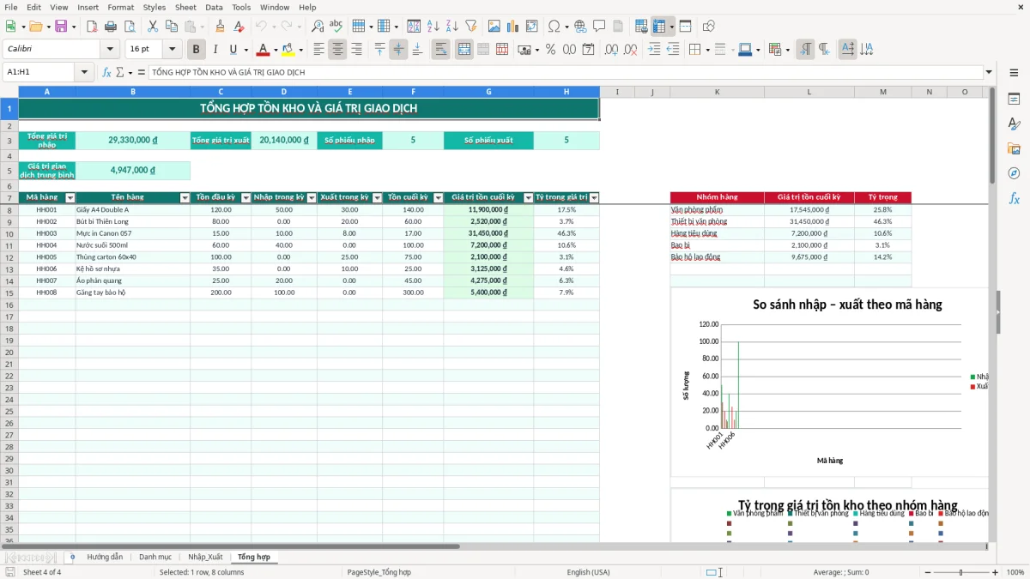1030x579 pixels.
Task: Copy selection with the Copy icon
Action: point(172,27)
